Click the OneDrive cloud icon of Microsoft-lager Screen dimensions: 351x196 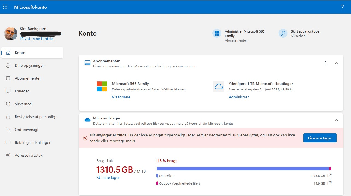click(87, 120)
